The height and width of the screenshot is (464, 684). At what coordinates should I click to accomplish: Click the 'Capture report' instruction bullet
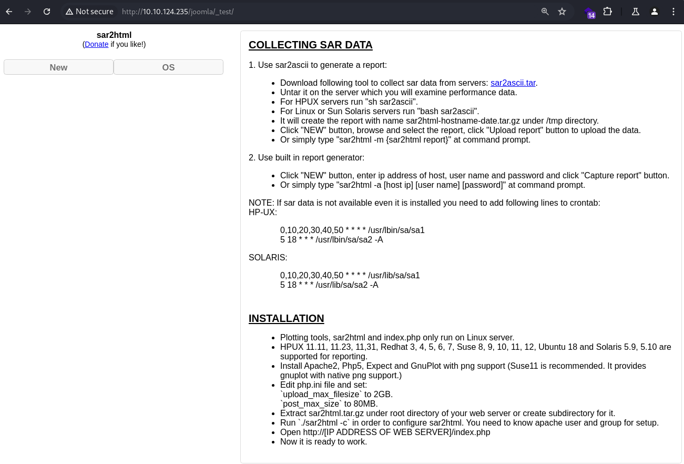[475, 175]
